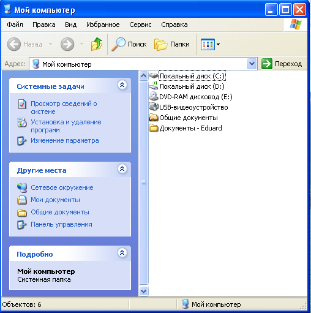Click the Сетевое окружение network icon

pyautogui.click(x=22, y=188)
